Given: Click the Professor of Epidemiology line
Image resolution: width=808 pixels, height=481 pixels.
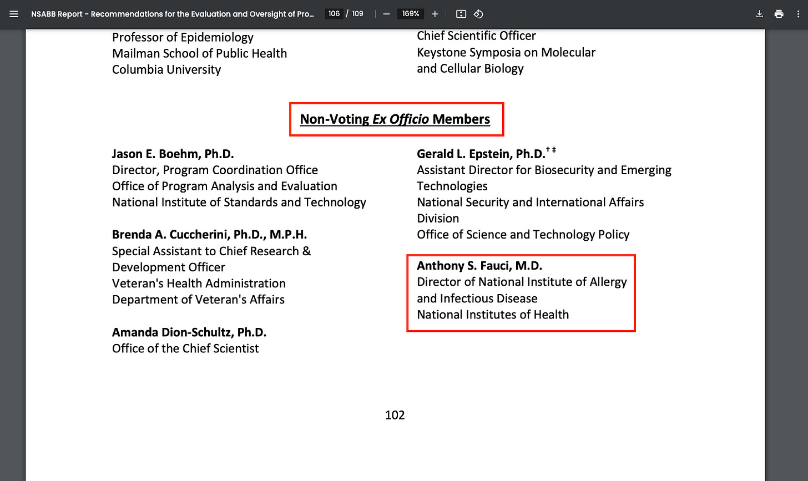Looking at the screenshot, I should click(x=183, y=37).
